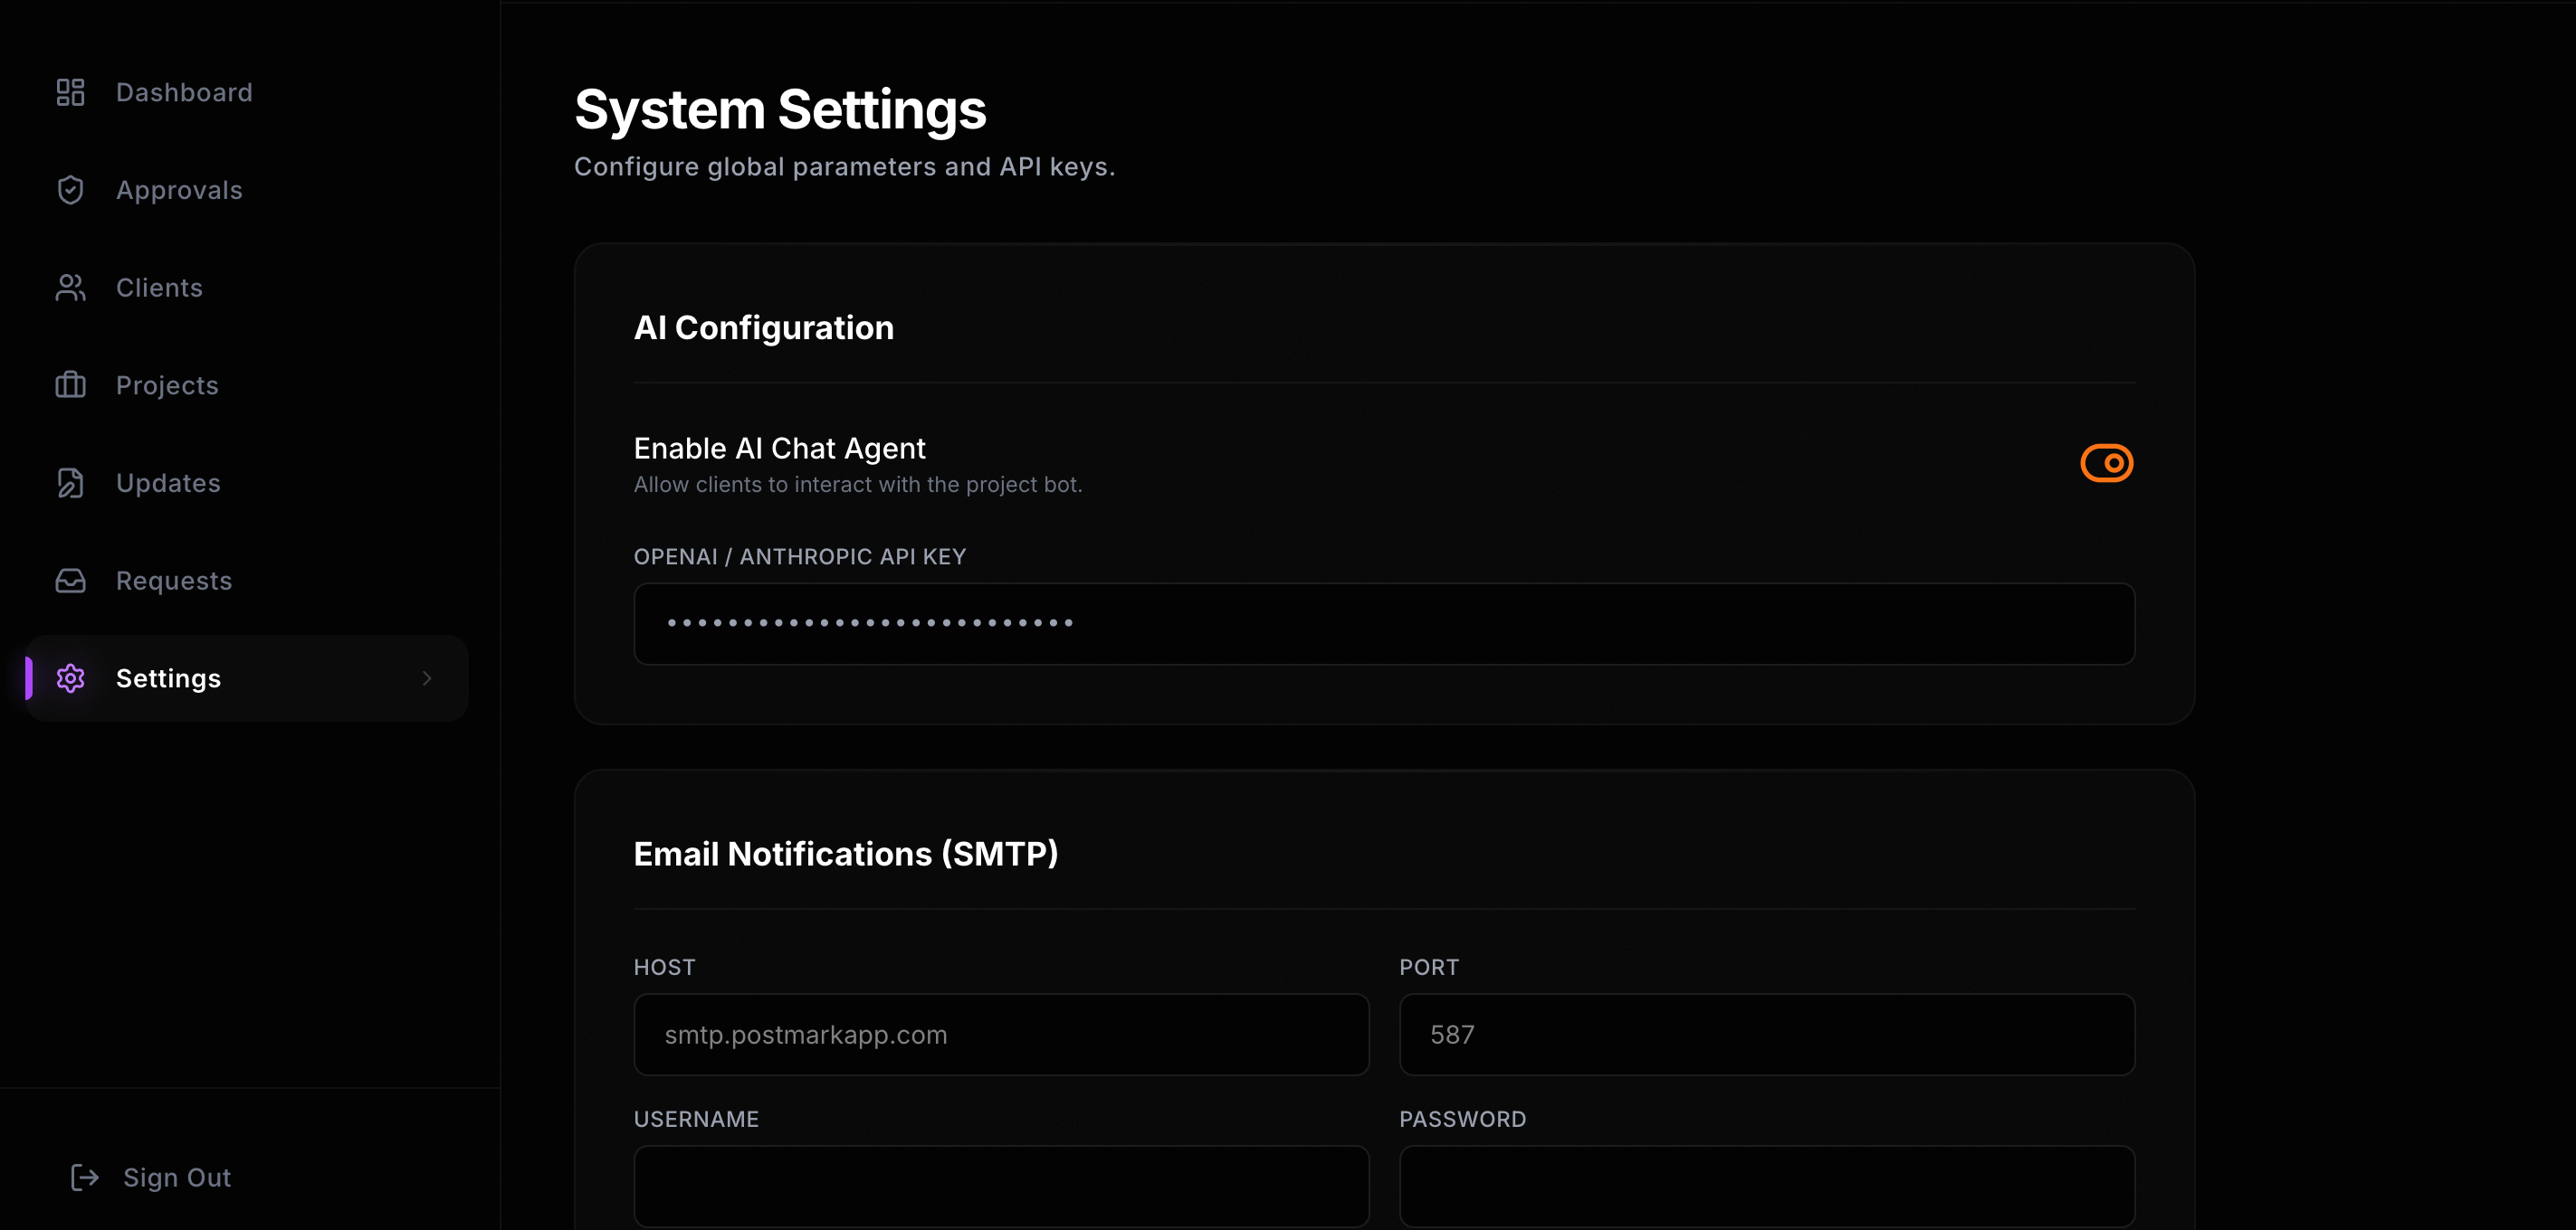
Task: Click the Sign Out link
Action: pos(177,1178)
